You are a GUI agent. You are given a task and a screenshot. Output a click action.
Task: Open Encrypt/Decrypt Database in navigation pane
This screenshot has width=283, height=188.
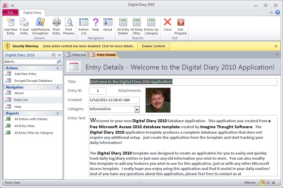33,81
